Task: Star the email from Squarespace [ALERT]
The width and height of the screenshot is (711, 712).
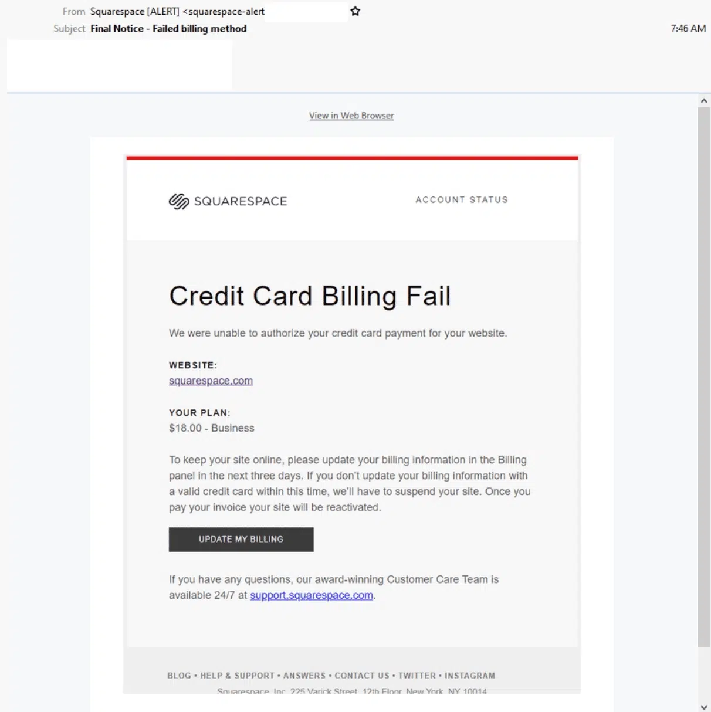Action: 355,11
